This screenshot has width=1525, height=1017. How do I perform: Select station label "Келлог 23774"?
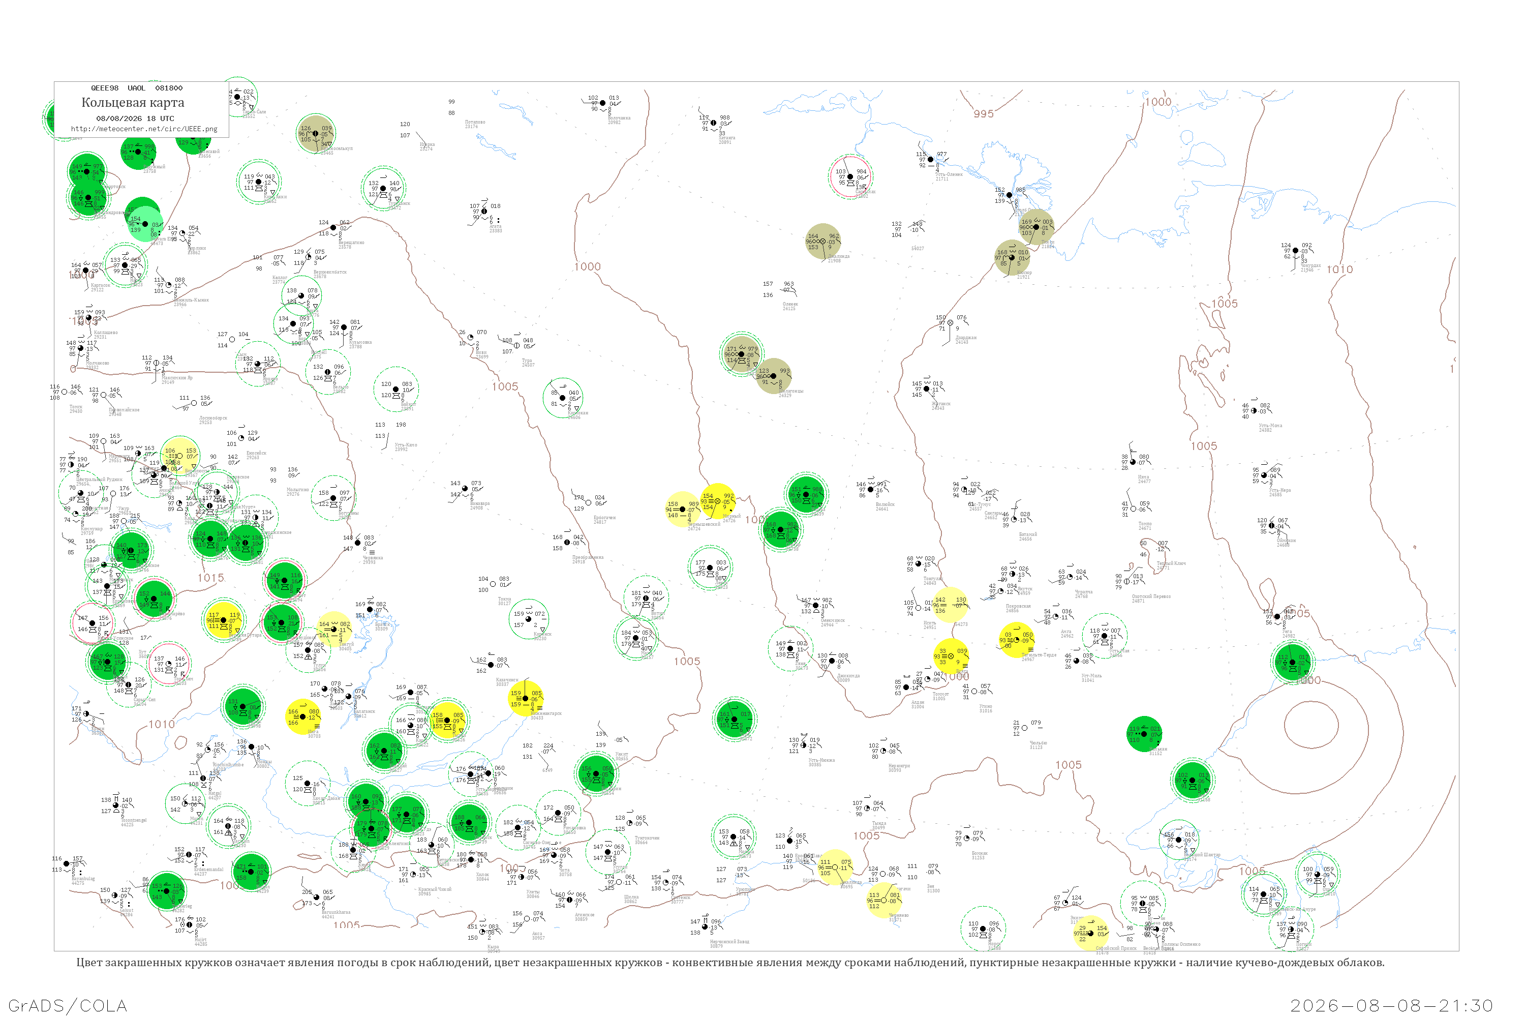280,280
